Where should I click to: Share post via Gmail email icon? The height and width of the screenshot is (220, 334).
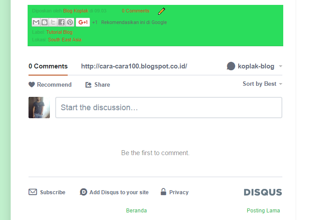[x=36, y=22]
